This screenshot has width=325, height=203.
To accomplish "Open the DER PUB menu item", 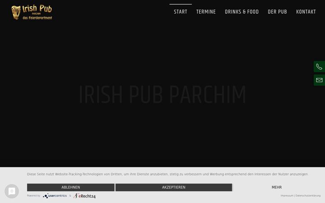I will click(x=277, y=12).
